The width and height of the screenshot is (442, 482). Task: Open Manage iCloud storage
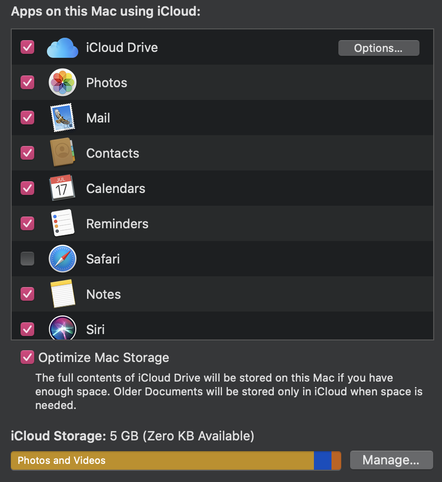391,460
